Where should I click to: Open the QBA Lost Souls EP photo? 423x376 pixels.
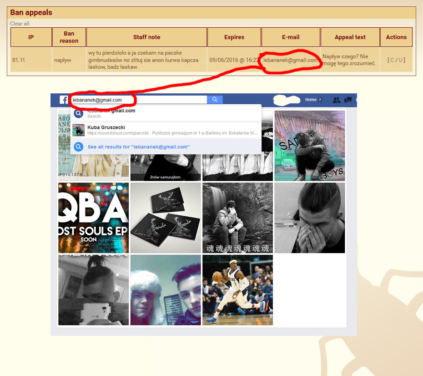pyautogui.click(x=93, y=218)
